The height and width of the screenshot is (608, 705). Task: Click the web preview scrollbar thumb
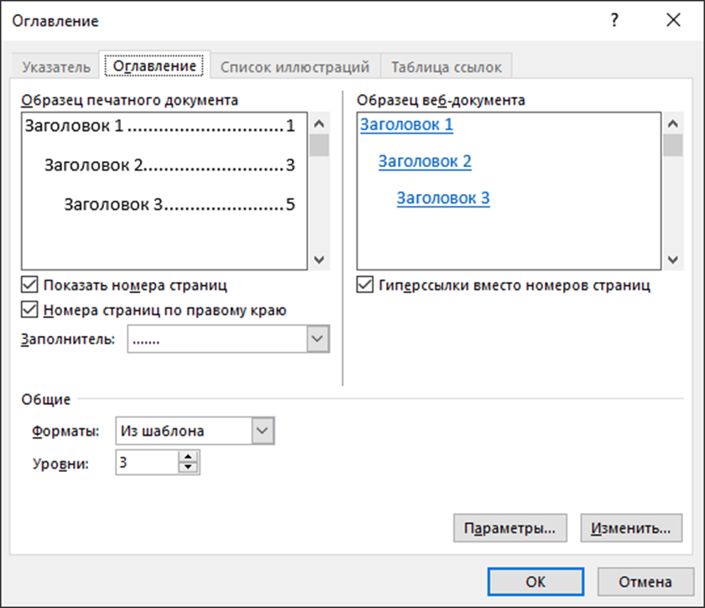[672, 145]
